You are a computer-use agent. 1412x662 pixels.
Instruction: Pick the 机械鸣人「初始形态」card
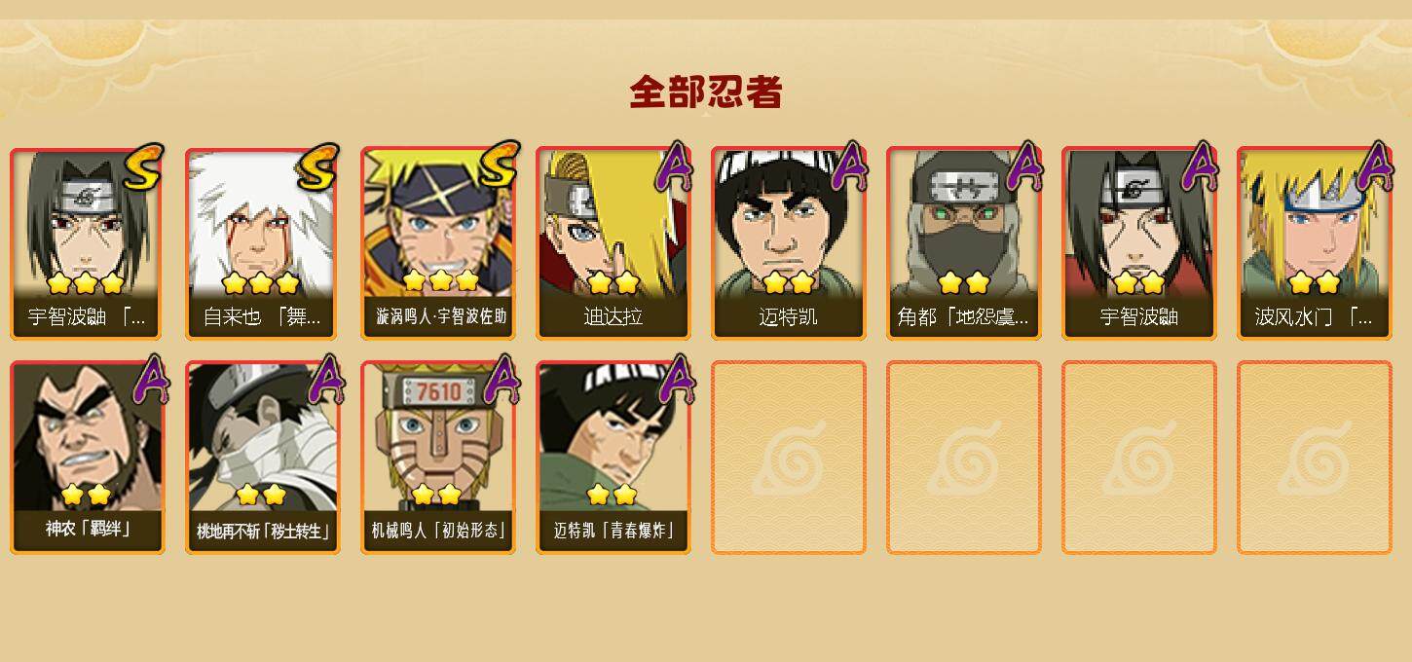(437, 458)
